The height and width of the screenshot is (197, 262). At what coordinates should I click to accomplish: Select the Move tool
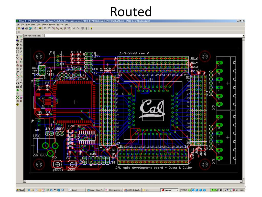click(17, 45)
